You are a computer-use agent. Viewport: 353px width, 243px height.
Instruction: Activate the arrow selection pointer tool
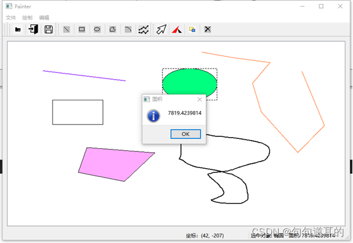click(161, 29)
